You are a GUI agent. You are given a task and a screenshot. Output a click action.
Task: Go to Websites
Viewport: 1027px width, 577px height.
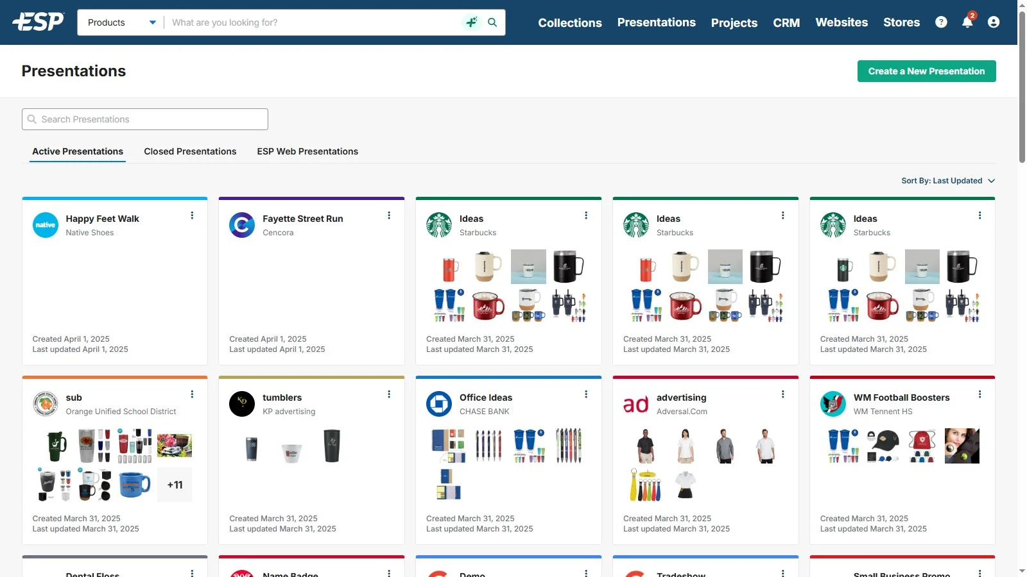[841, 22]
